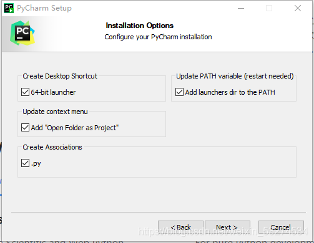314x243 pixels.
Task: Proceed with the Next button
Action: (x=227, y=227)
